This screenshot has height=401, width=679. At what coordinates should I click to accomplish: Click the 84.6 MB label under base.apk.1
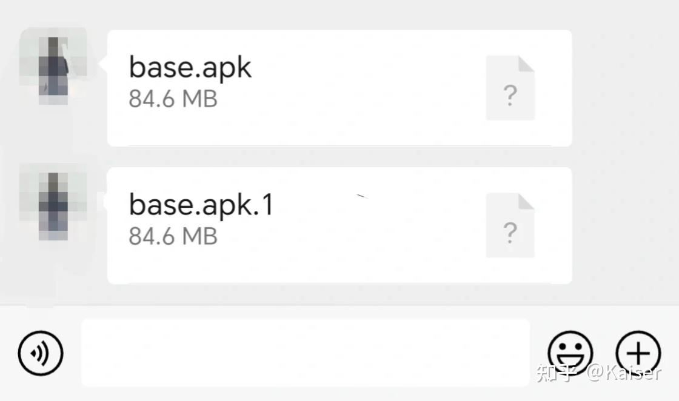[x=173, y=236]
